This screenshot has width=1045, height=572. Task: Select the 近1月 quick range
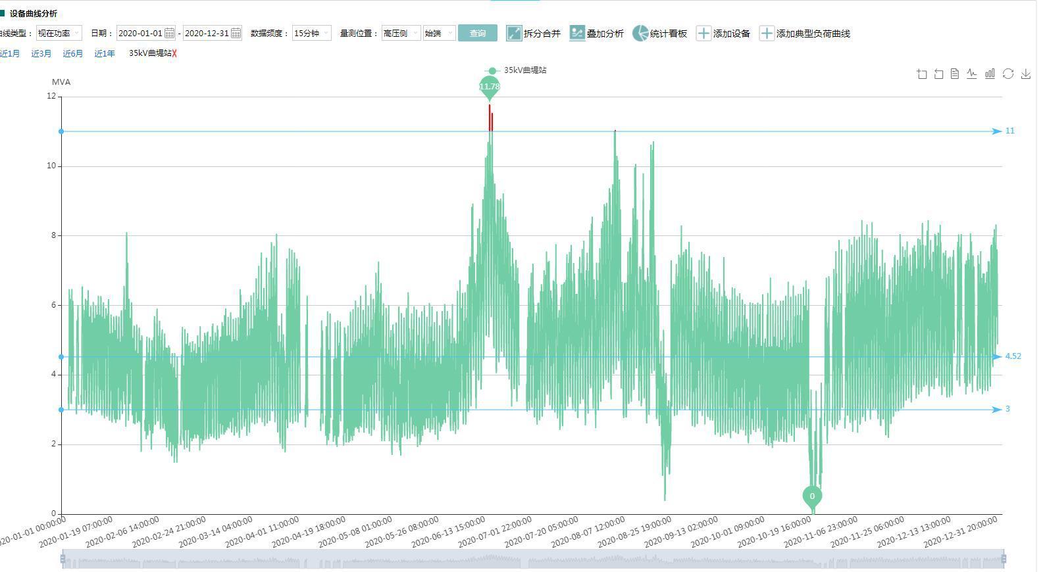pos(10,54)
